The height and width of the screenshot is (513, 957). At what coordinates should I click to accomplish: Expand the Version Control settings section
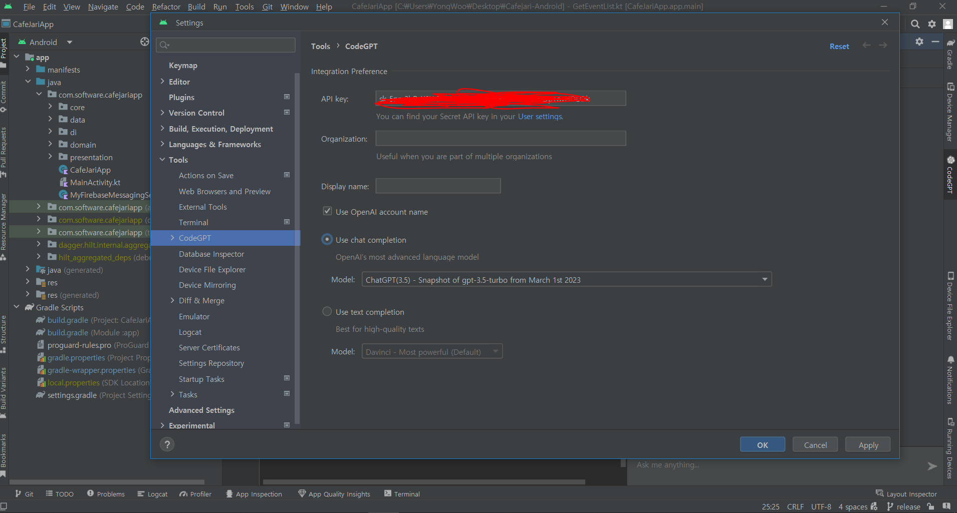click(162, 113)
